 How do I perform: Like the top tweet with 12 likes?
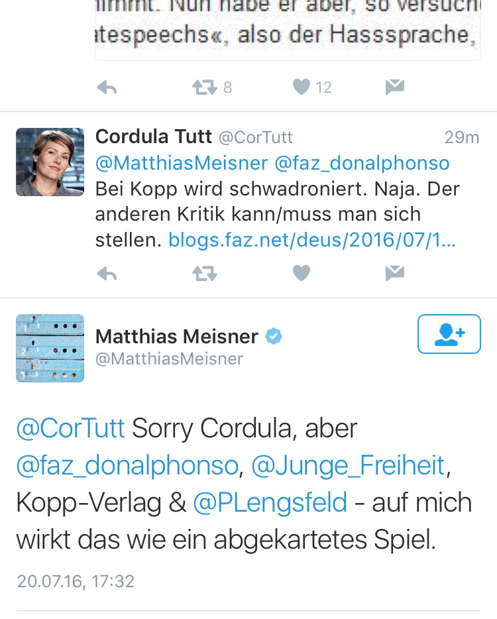tap(302, 87)
